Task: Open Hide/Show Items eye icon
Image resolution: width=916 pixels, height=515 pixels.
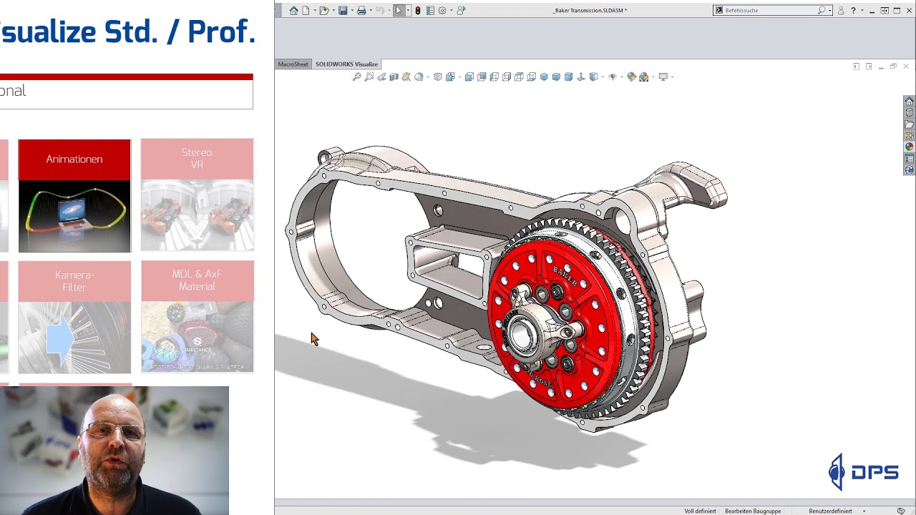Action: (612, 77)
